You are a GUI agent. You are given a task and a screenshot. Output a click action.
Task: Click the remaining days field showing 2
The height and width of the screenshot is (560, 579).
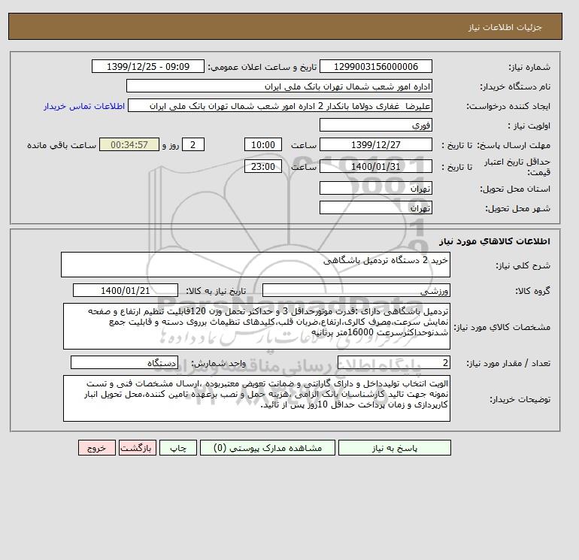click(x=192, y=145)
